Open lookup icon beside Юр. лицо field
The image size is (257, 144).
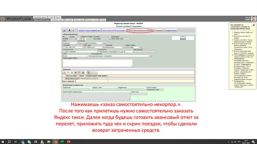[104, 47]
